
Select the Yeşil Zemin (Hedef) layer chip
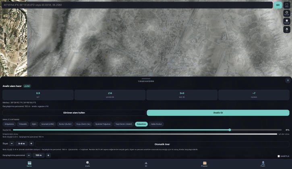[x=124, y=124]
